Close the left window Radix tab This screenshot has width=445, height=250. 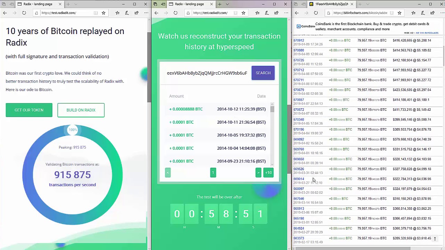click(x=60, y=4)
